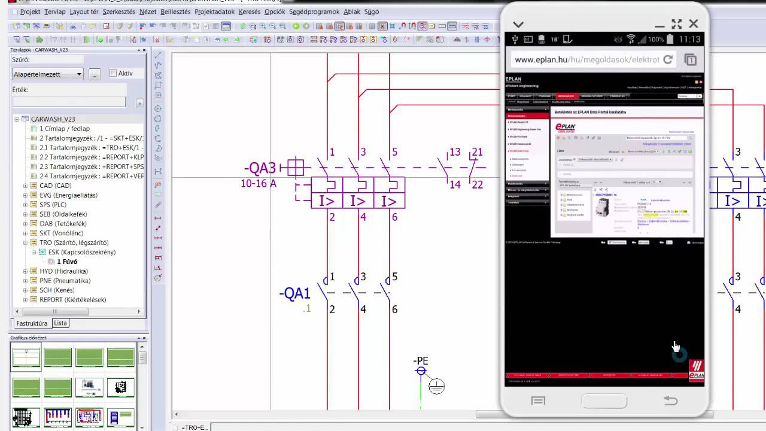Tap the phone menu key
The image size is (766, 431).
pos(538,400)
